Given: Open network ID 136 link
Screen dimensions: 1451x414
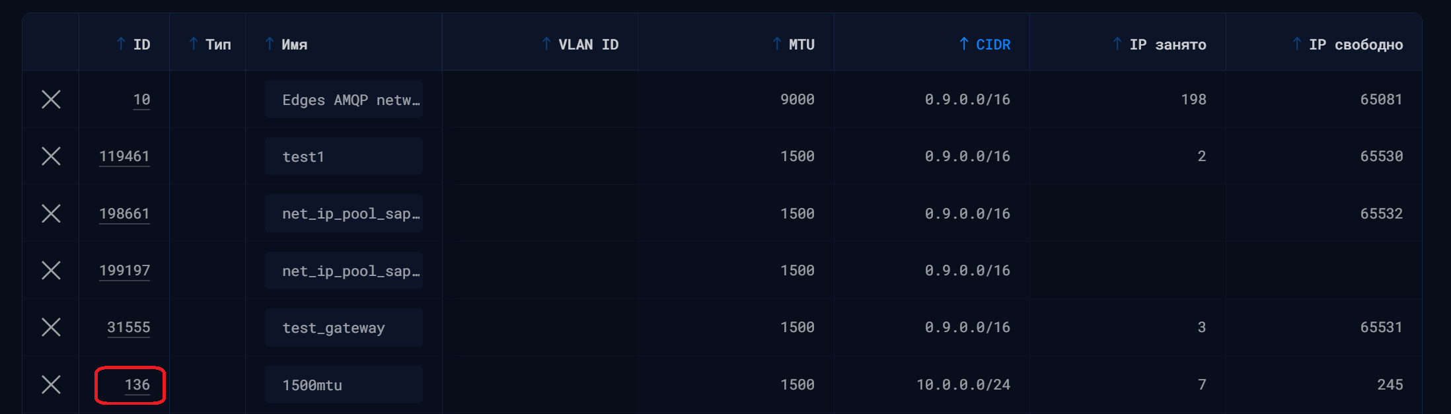Looking at the screenshot, I should pyautogui.click(x=137, y=385).
